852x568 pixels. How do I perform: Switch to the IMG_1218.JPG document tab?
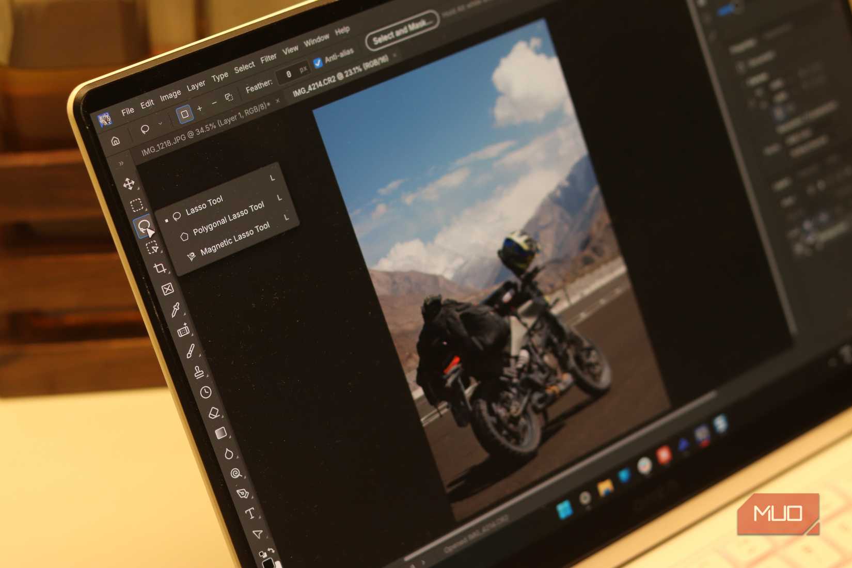click(206, 129)
